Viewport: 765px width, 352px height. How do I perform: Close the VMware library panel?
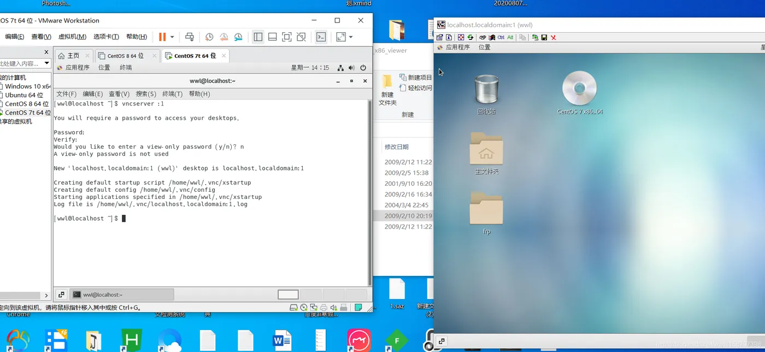point(46,52)
